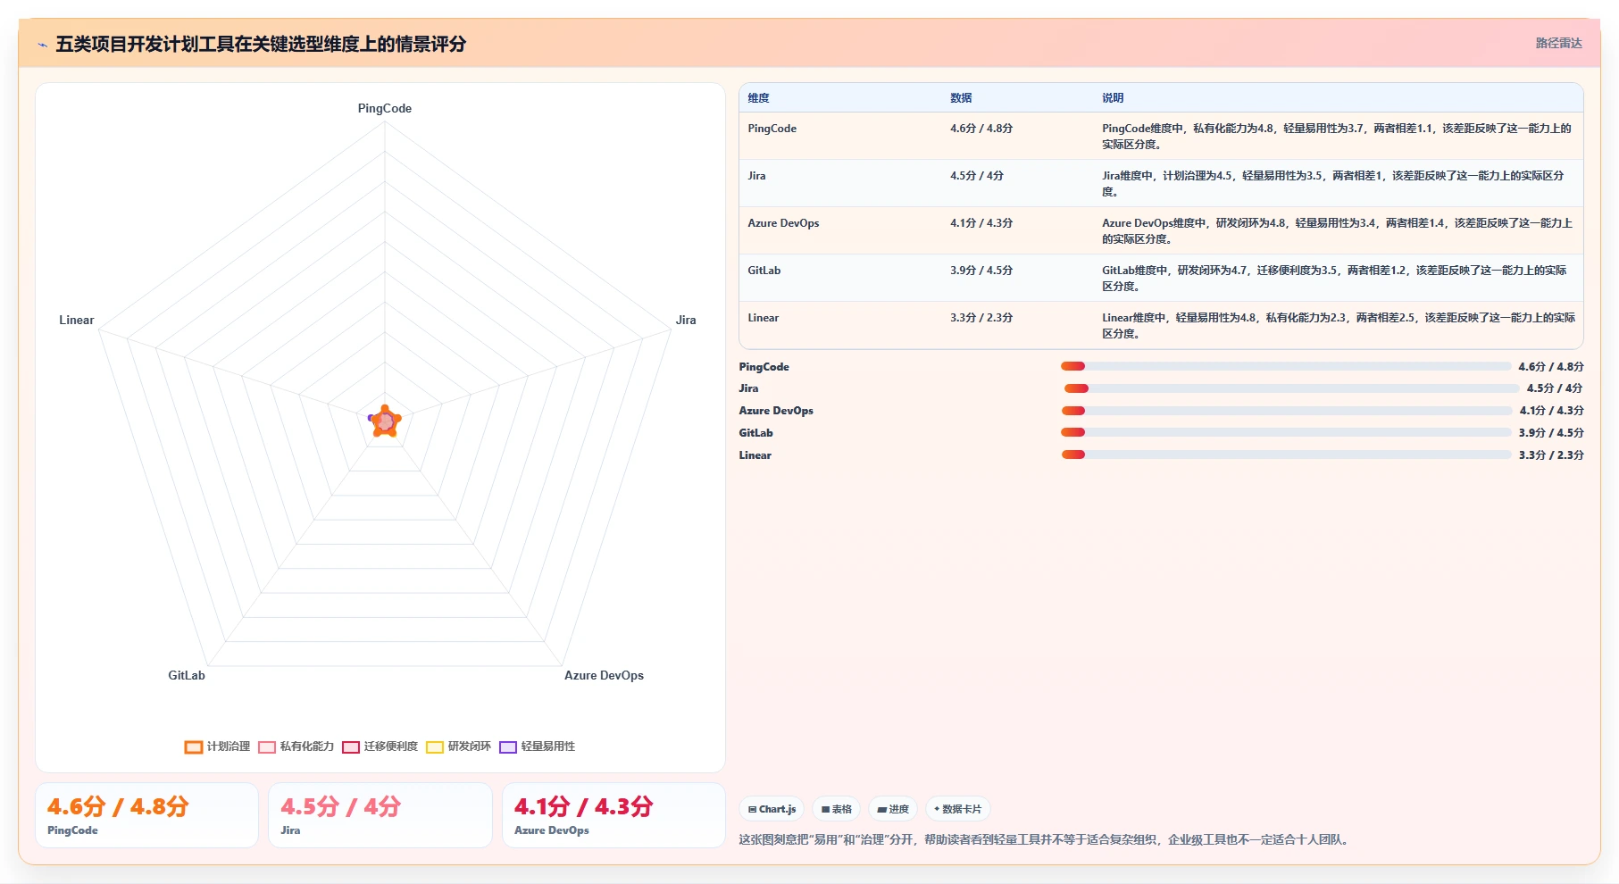Open the Jira 4.5分 / 4分 card
Screen dimensions: 1619x884
(x=380, y=815)
